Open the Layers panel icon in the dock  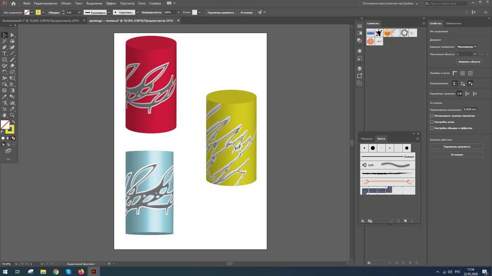click(x=359, y=69)
